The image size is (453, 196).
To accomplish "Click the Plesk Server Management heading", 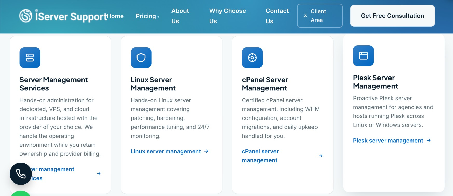I will click(375, 82).
